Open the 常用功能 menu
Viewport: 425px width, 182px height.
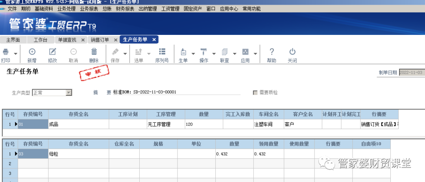[x=251, y=9]
